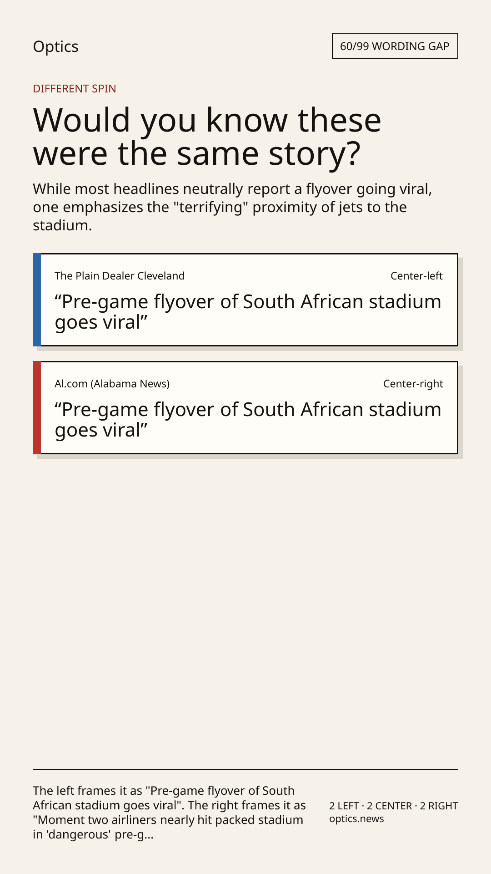Click the horizontal divider above footer
The image size is (491, 874).
tap(245, 769)
